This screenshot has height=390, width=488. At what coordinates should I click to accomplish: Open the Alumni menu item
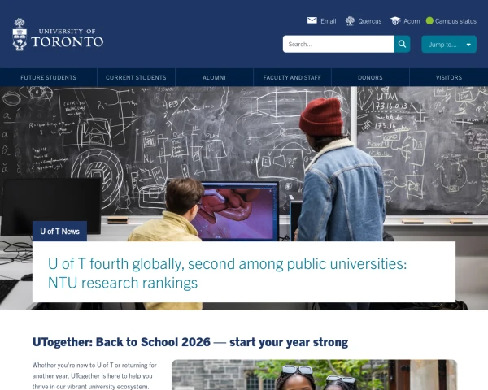(x=214, y=77)
